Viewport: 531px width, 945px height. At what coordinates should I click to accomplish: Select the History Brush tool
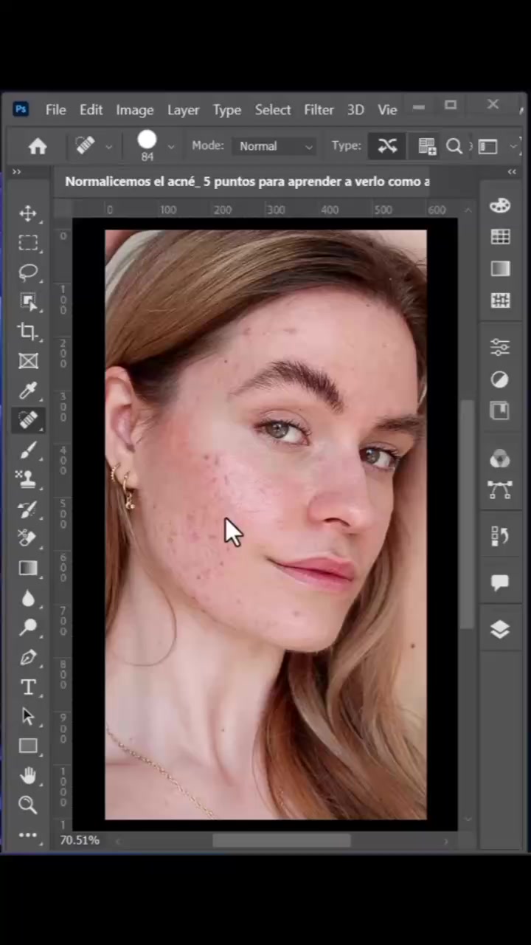(28, 509)
